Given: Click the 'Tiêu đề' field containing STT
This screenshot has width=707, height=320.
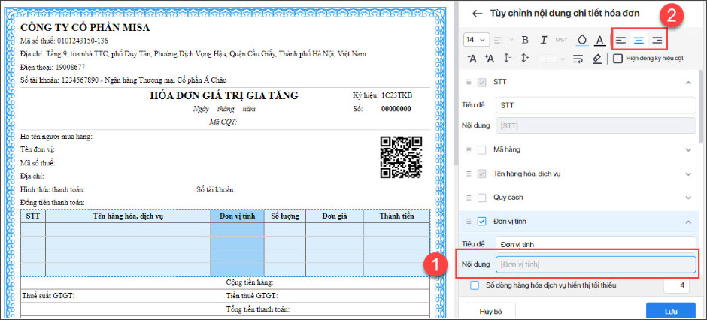Looking at the screenshot, I should pyautogui.click(x=595, y=106).
